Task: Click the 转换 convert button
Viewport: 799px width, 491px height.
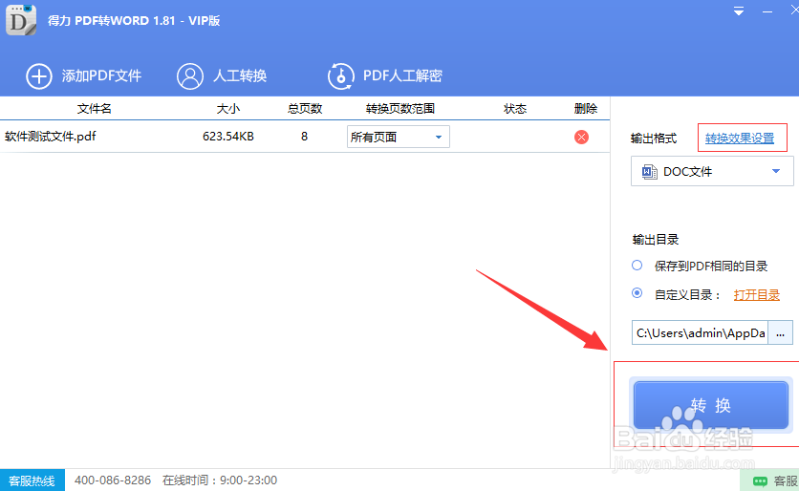Action: pyautogui.click(x=711, y=405)
